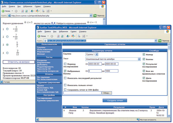
Task: Click IE icon in TestOfficePro title bar
Action: pyautogui.click(x=38, y=28)
